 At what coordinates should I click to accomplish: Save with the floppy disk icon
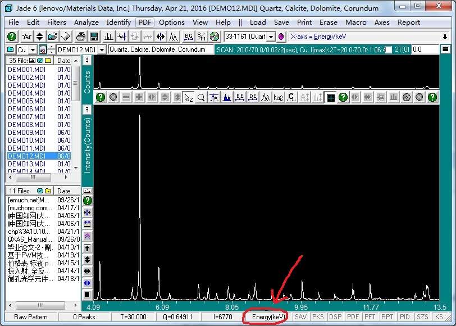[x=94, y=37]
